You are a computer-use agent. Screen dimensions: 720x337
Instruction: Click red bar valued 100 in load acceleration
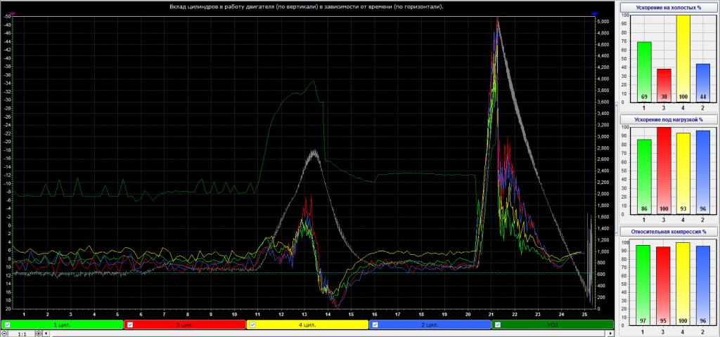(x=664, y=170)
